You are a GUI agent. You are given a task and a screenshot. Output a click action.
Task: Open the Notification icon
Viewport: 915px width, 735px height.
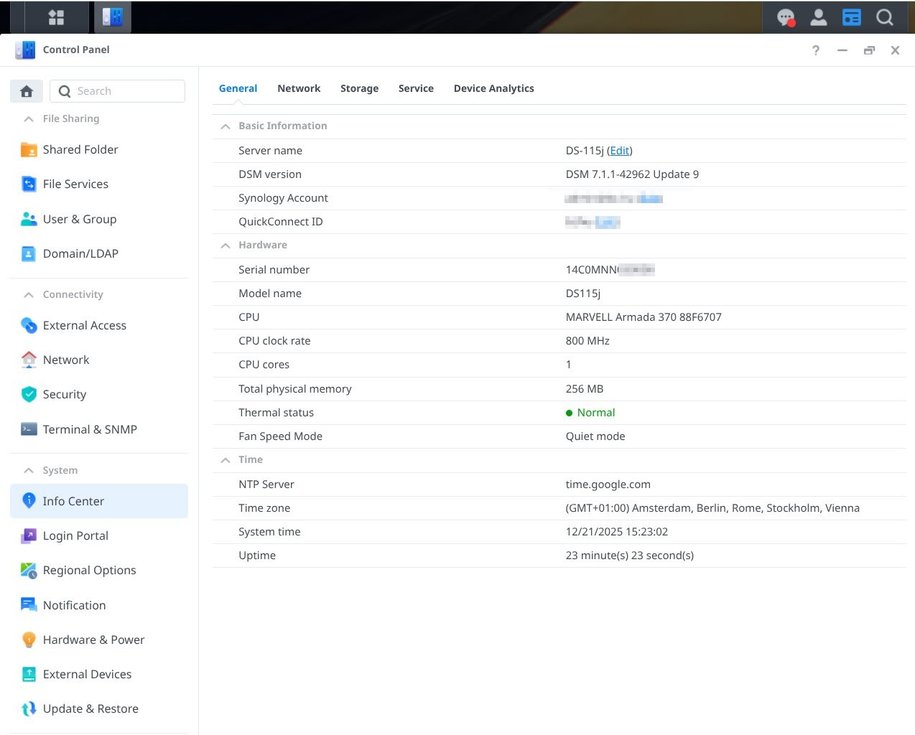[x=29, y=605]
